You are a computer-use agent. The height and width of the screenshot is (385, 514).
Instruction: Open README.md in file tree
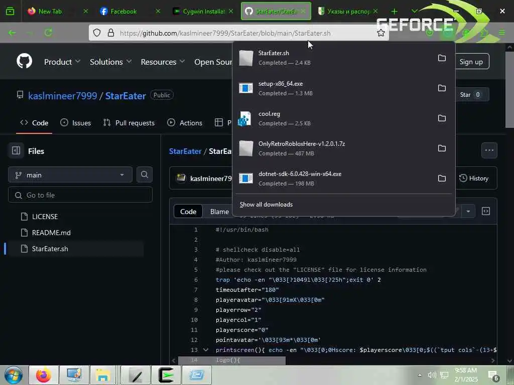coord(51,233)
